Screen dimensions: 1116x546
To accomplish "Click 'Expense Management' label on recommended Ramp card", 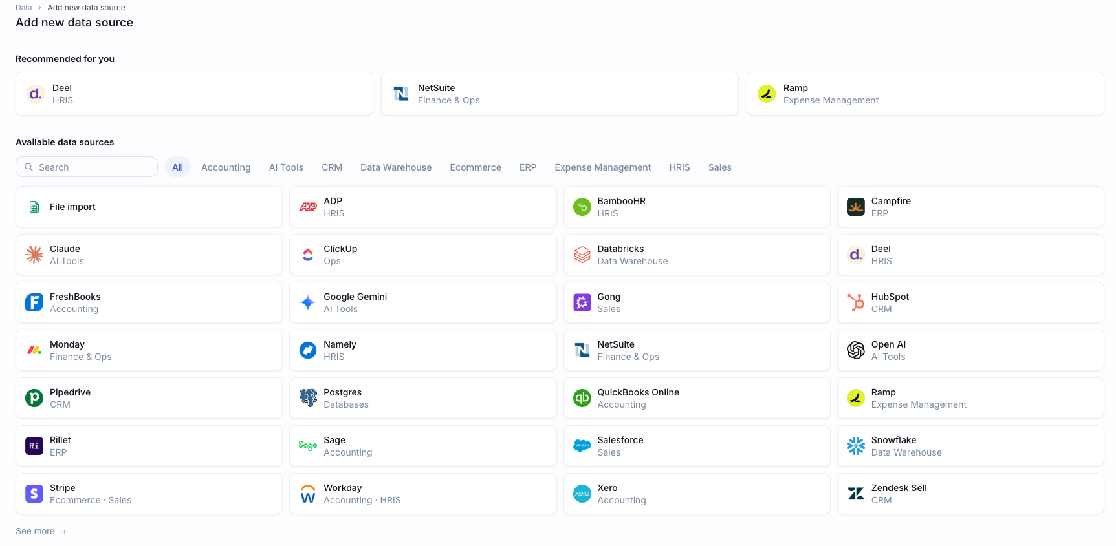I will click(x=831, y=100).
